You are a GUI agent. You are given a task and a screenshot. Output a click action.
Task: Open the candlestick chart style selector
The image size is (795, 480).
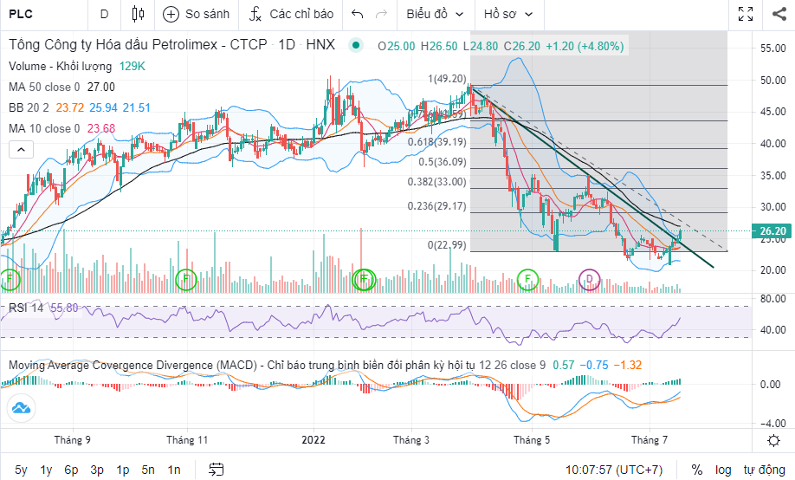pos(138,14)
